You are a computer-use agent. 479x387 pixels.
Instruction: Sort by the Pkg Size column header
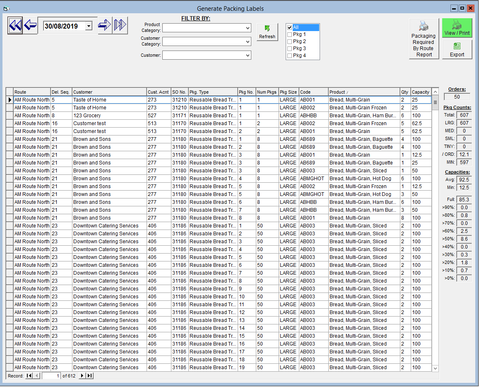tap(289, 92)
